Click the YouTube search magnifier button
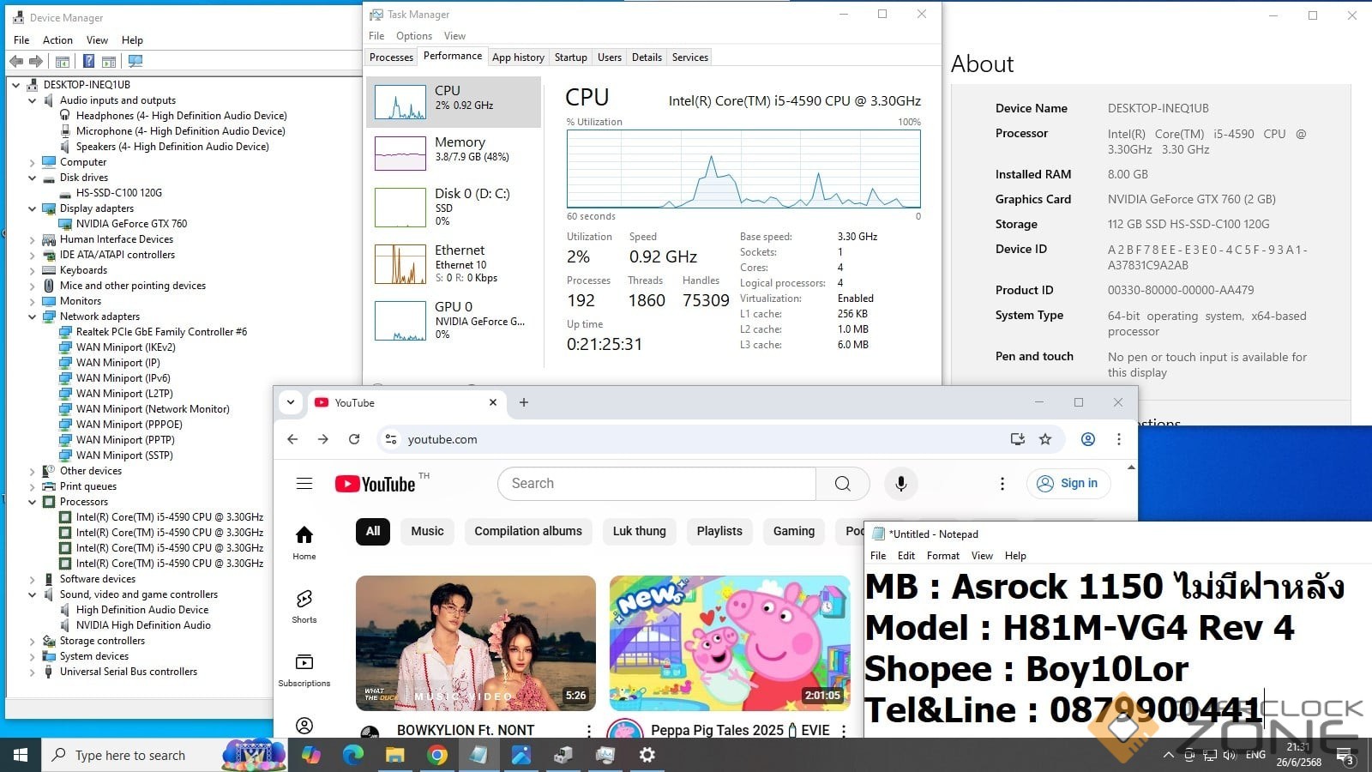Image resolution: width=1372 pixels, height=772 pixels. (x=842, y=484)
